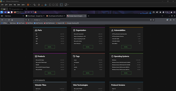Open the VMware View menu
This screenshot has width=176, height=91.
(x=11, y=5)
